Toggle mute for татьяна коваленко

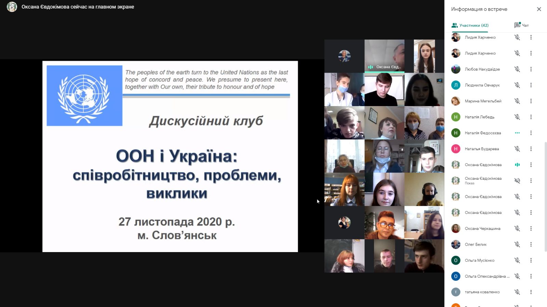[517, 292]
